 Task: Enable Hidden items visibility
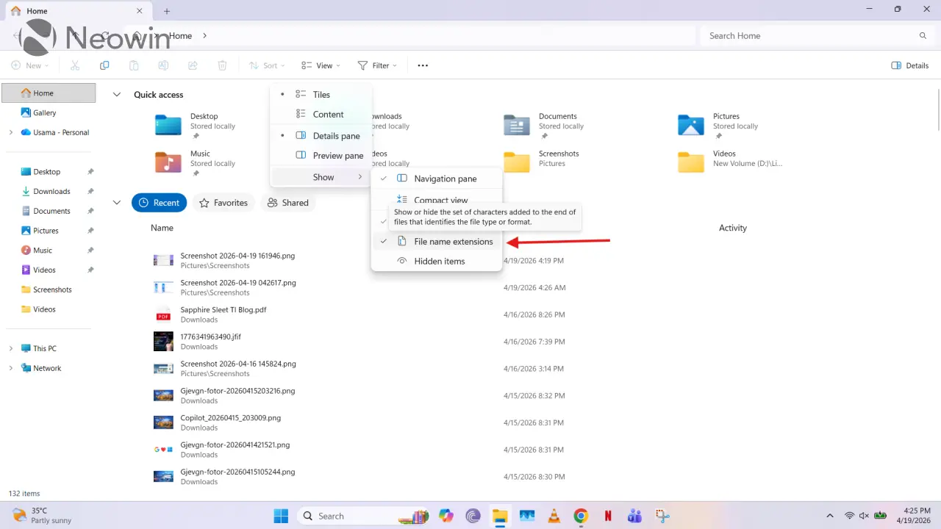pos(439,261)
